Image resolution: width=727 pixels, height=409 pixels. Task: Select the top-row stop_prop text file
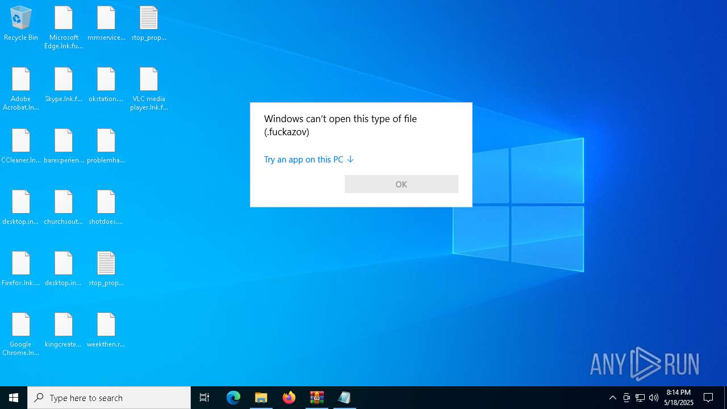pyautogui.click(x=149, y=24)
